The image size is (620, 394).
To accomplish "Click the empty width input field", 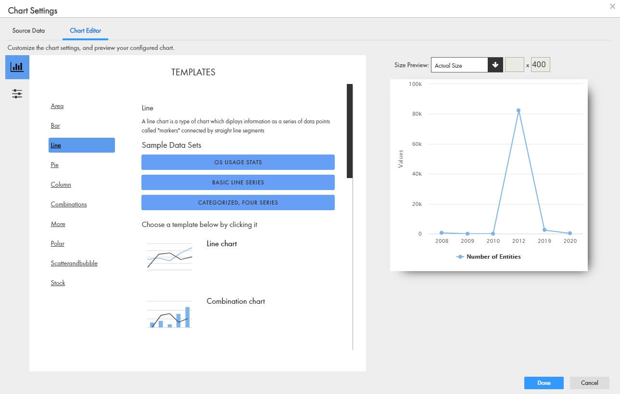I will click(514, 65).
